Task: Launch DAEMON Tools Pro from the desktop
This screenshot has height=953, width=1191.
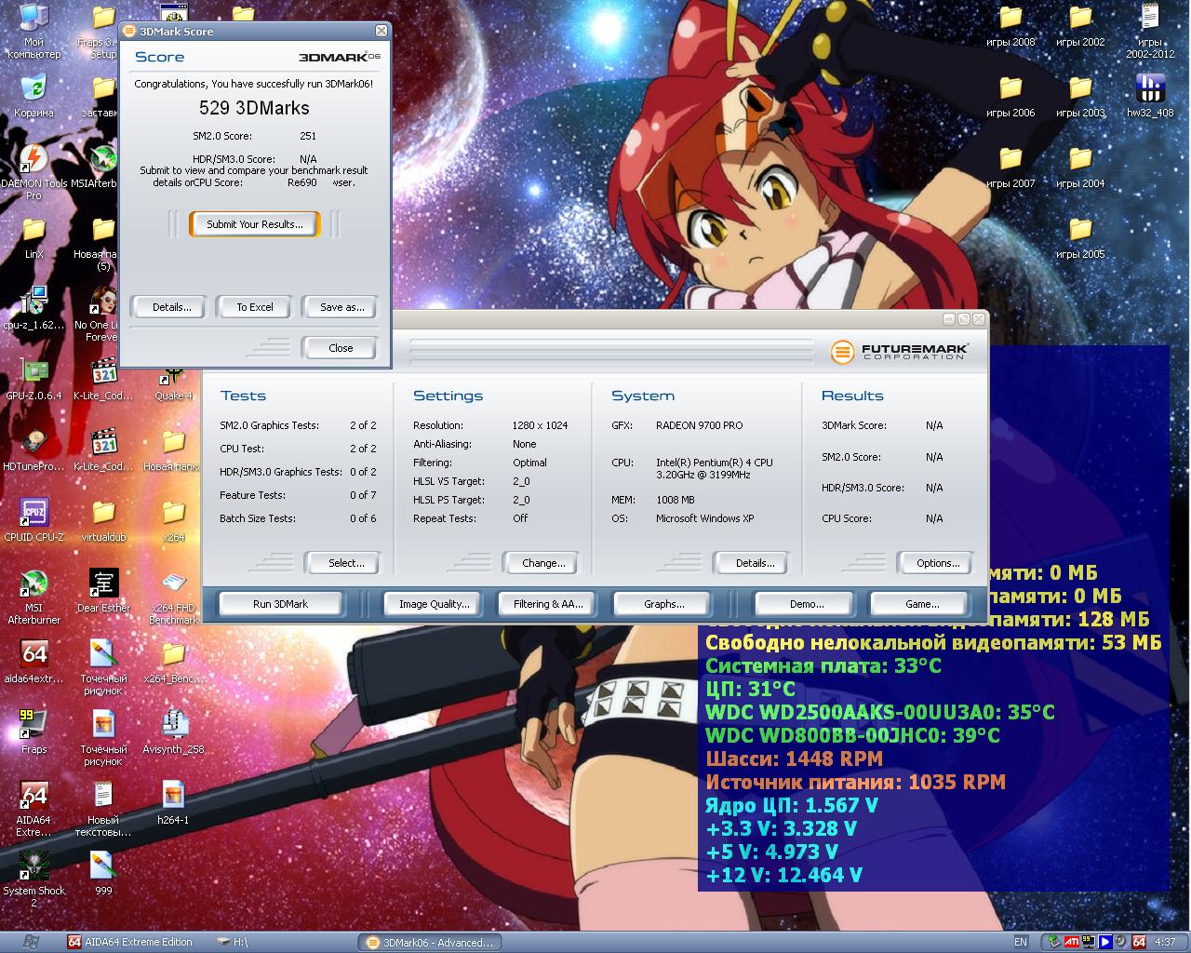Action: [34, 172]
